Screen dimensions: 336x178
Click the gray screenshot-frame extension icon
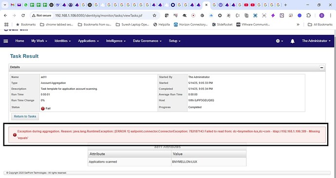(x=264, y=16)
